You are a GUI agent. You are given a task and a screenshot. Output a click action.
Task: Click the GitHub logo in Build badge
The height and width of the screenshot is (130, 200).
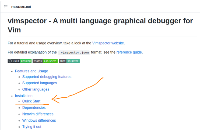10,61
